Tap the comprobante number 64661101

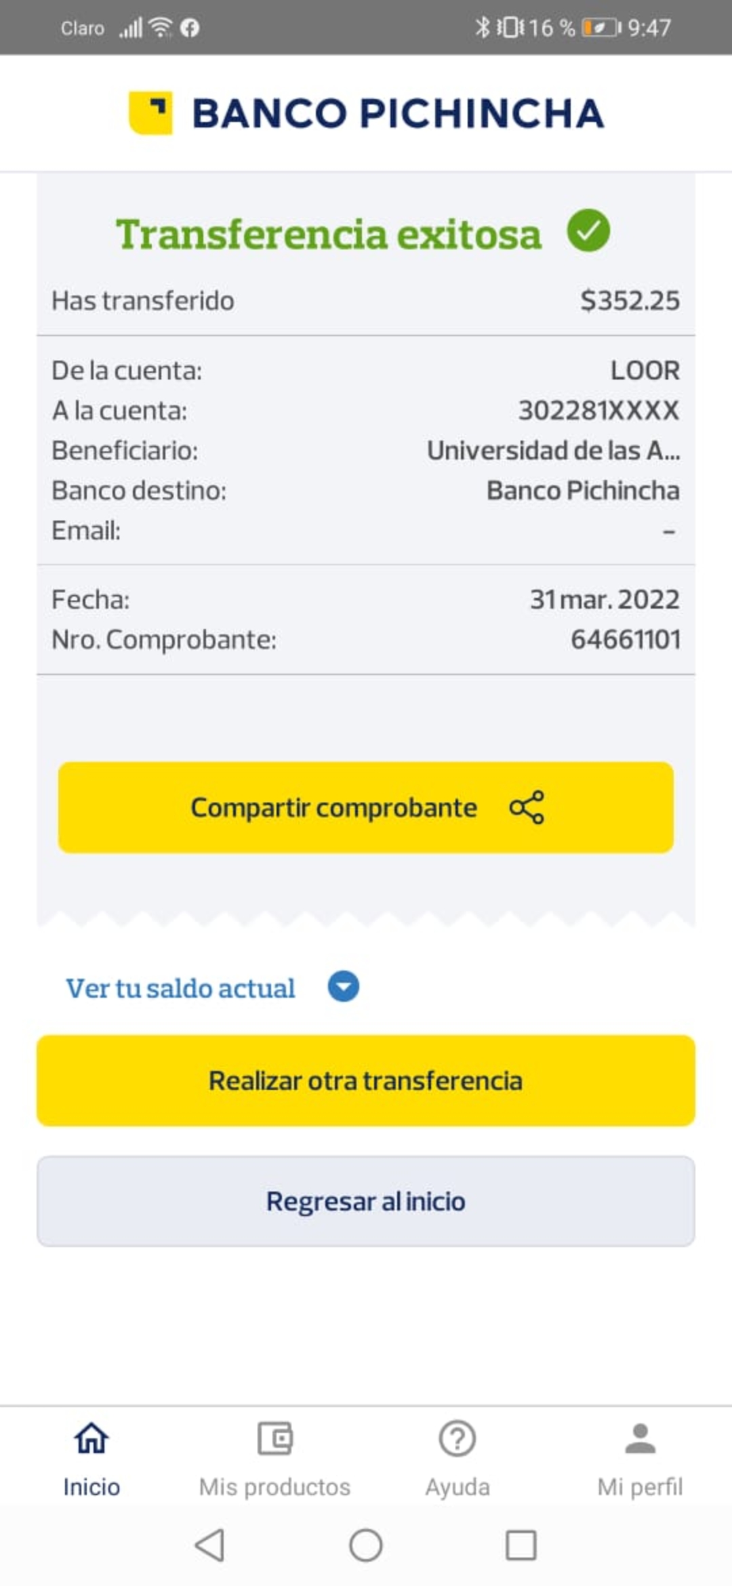pyautogui.click(x=625, y=639)
